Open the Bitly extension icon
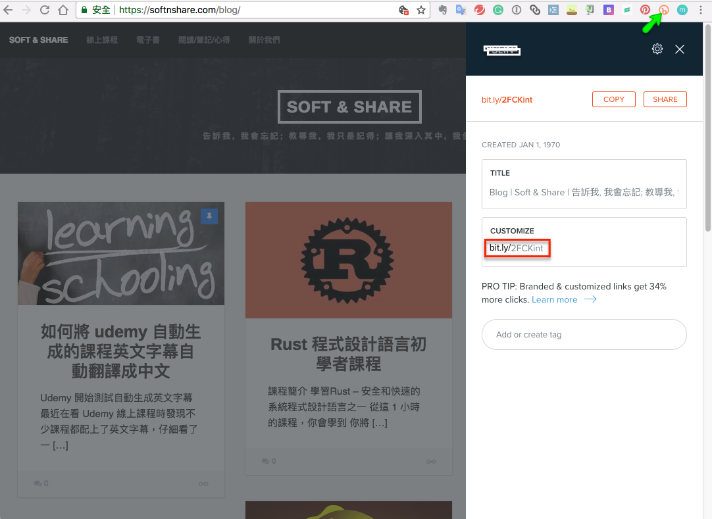This screenshot has width=712, height=519. 664,10
